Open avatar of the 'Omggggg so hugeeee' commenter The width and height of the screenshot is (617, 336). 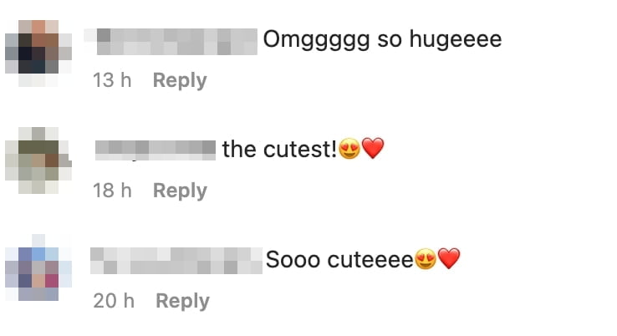(x=38, y=53)
